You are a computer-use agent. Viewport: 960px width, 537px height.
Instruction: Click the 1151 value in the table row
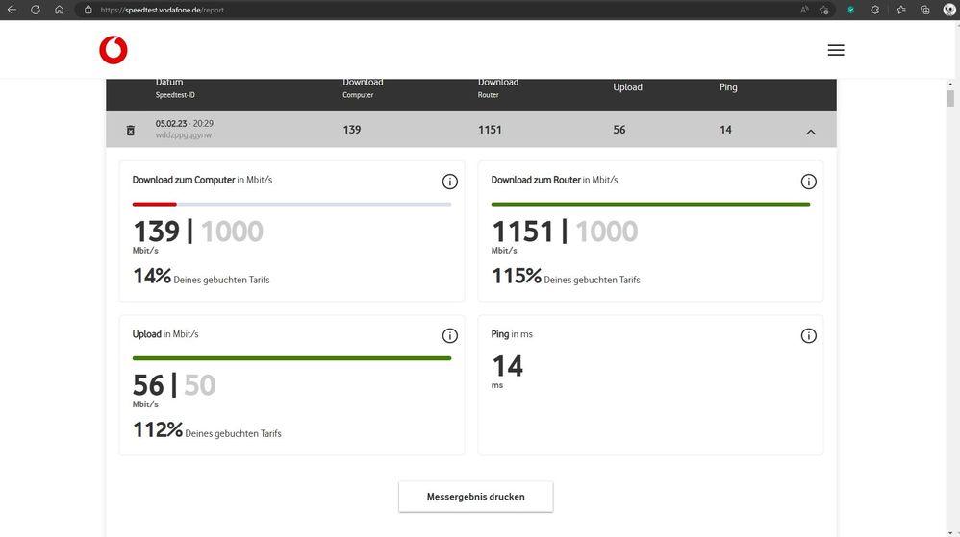(x=490, y=130)
